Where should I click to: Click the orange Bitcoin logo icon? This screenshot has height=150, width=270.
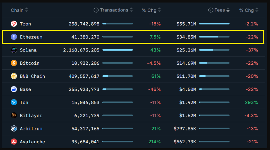click(14, 63)
